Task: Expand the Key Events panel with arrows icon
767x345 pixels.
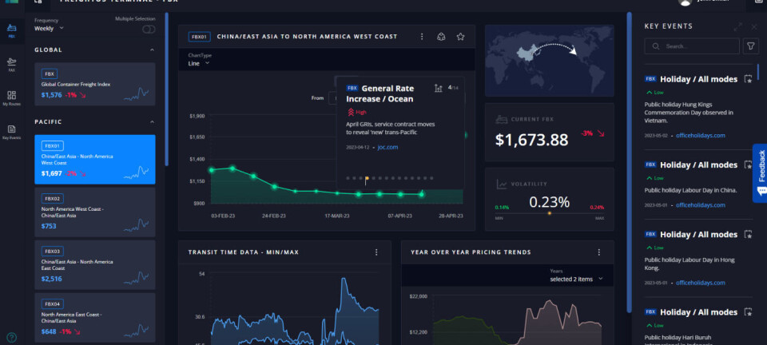Action: click(x=737, y=26)
